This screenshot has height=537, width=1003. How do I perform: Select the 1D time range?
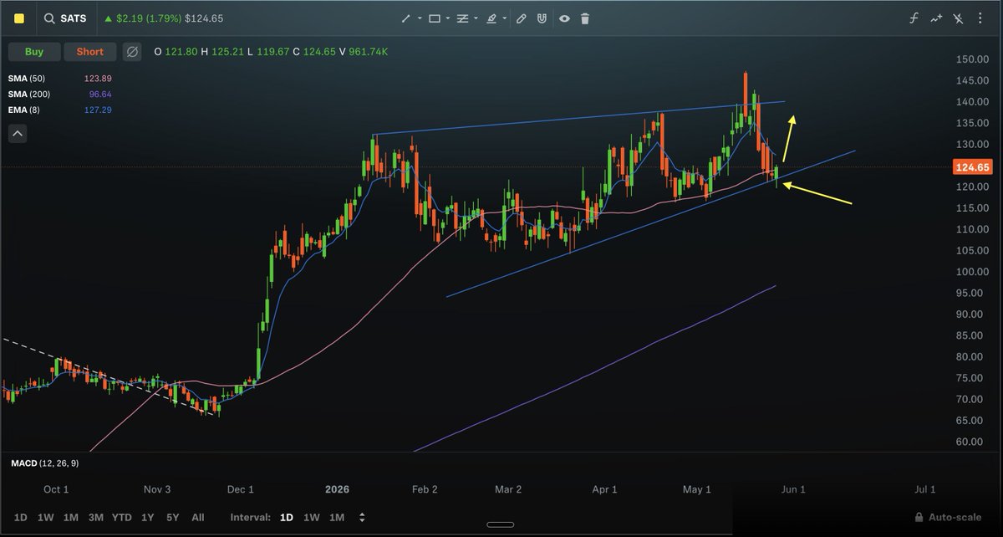click(x=21, y=518)
